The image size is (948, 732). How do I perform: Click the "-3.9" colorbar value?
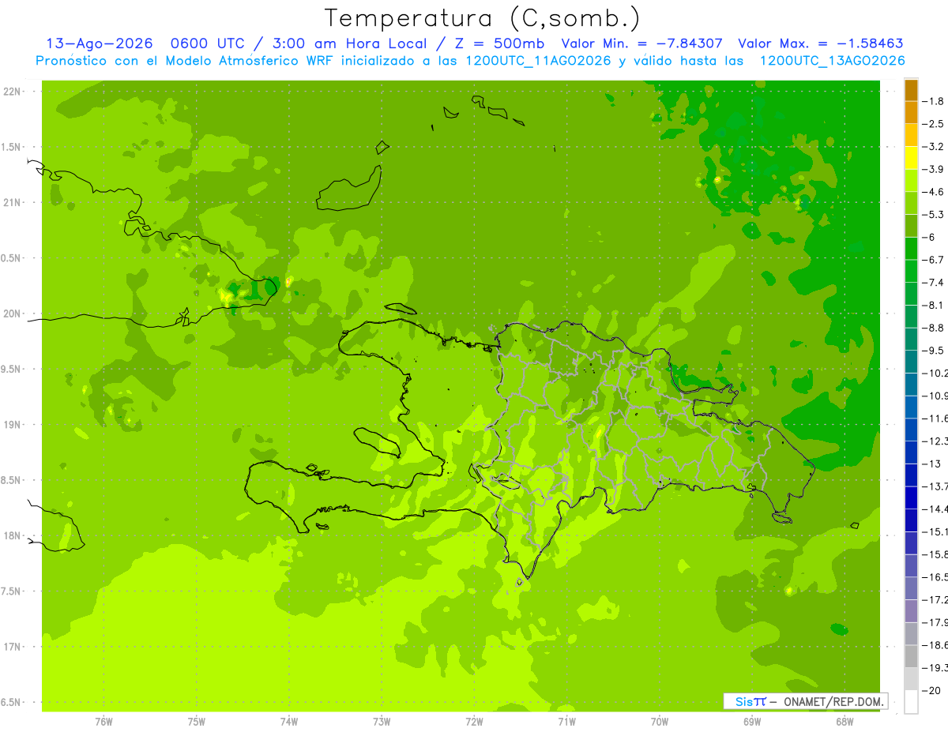tap(935, 169)
